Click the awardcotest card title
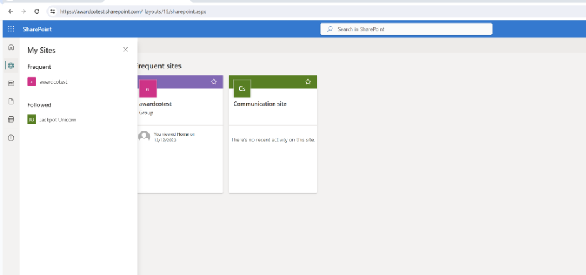Viewport: 586px width, 275px height. (155, 104)
